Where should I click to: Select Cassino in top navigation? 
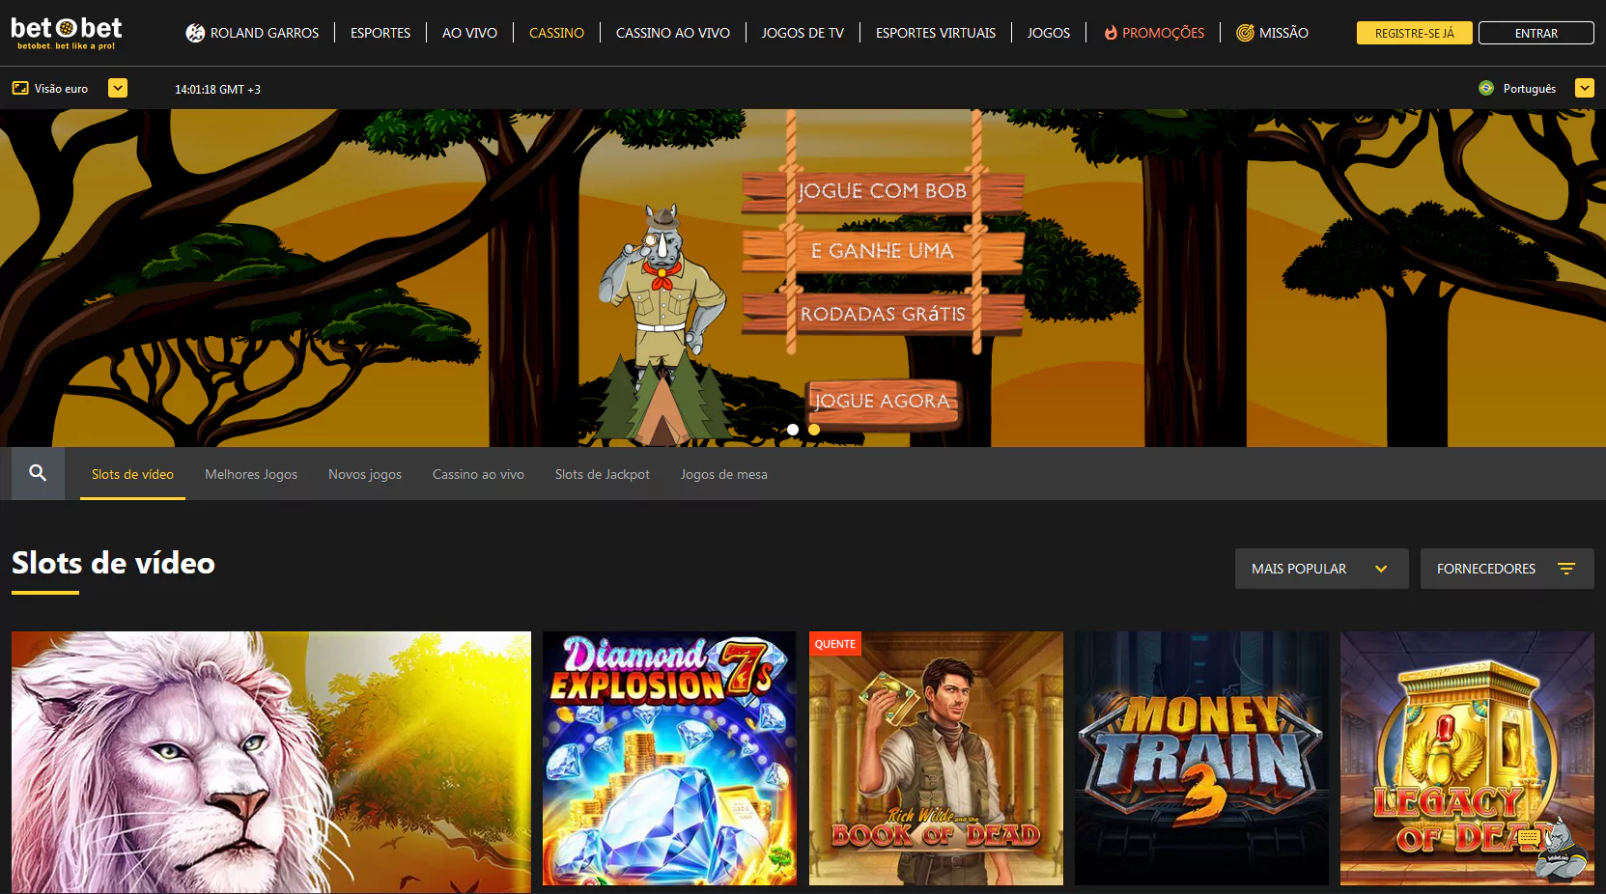556,33
